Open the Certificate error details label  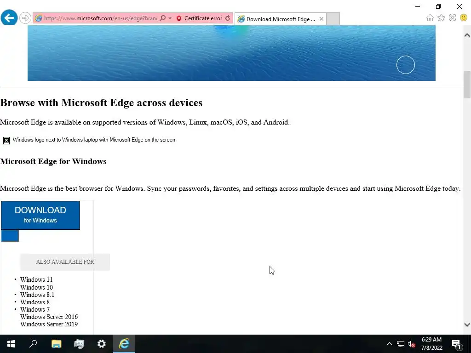point(203,18)
